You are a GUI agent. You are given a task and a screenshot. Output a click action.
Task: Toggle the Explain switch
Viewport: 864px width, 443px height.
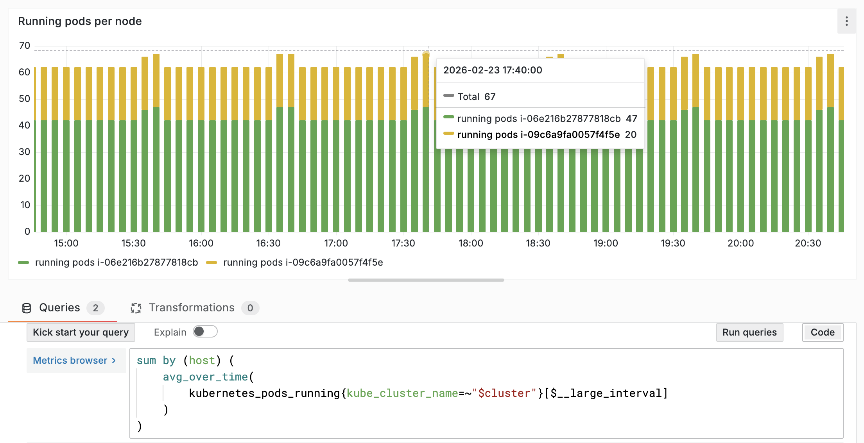[205, 332]
